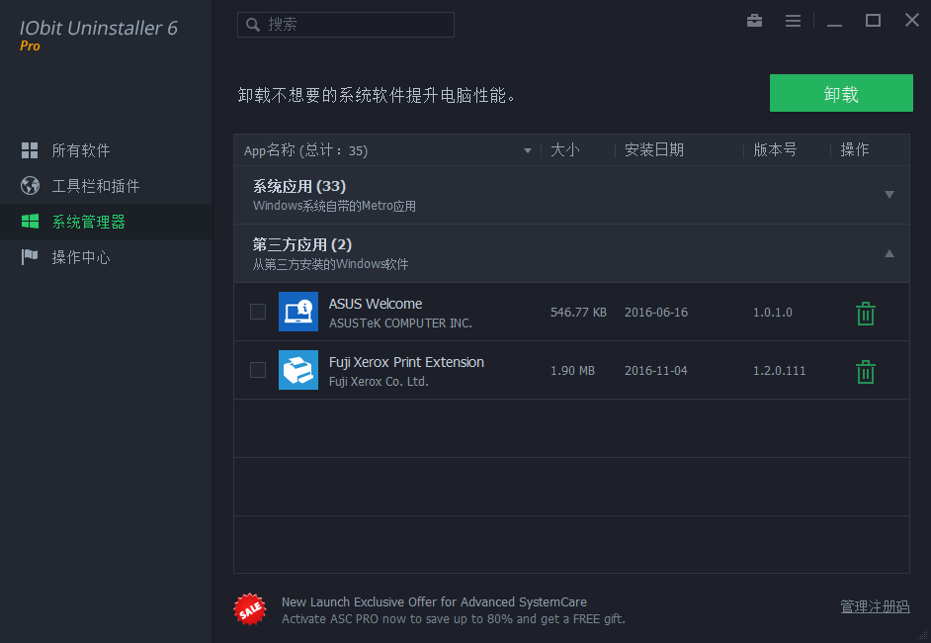Viewport: 931px width, 643px height.
Task: Click the 1.2.0.111 version value
Action: coord(779,370)
